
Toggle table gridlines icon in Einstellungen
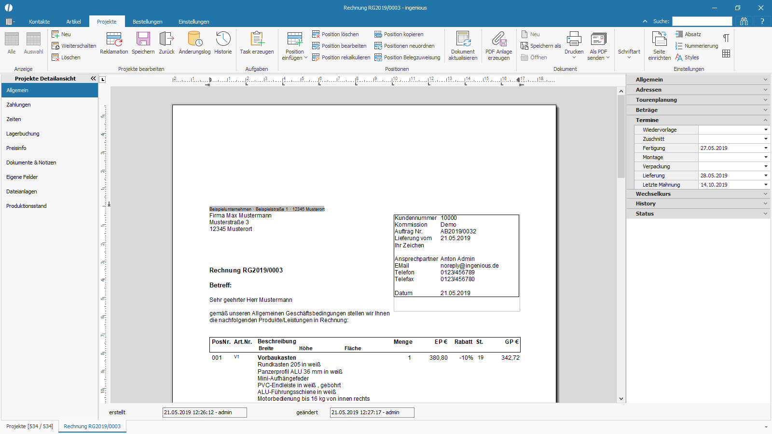[726, 54]
